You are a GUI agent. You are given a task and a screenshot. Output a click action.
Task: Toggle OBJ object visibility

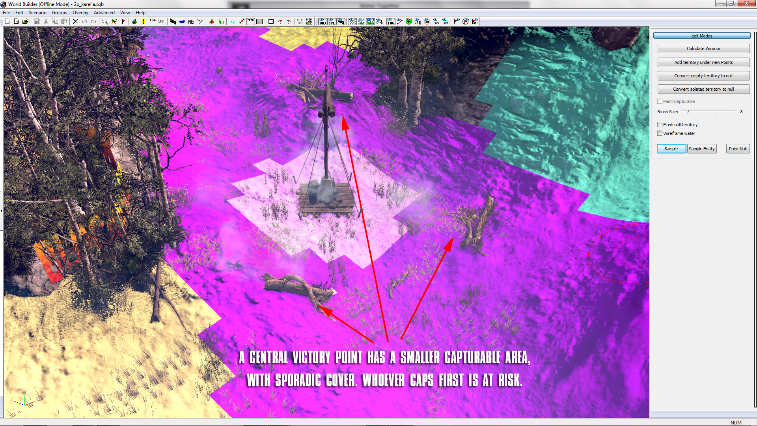tap(323, 22)
